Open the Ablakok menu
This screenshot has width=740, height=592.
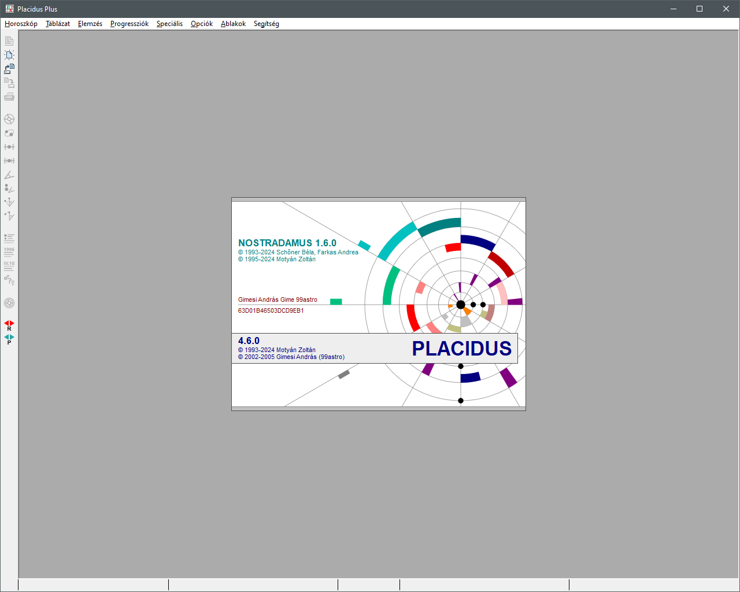(x=233, y=24)
